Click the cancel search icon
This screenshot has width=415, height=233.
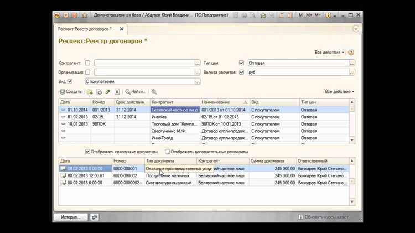pos(154,92)
